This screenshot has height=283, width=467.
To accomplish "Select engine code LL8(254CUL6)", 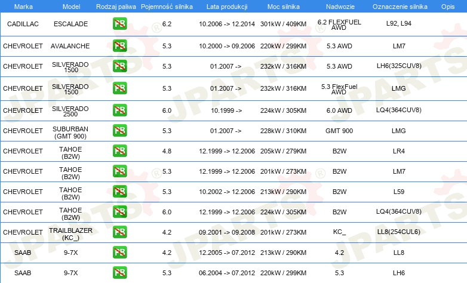I will point(398,232).
